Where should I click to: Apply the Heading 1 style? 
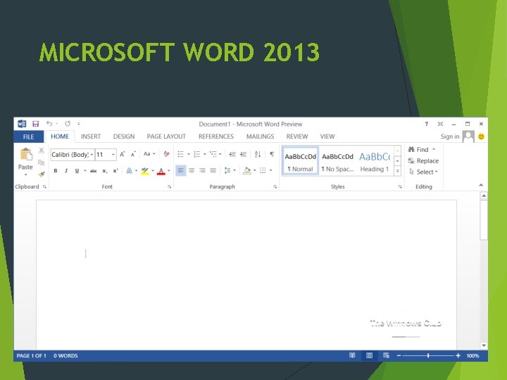(375, 161)
